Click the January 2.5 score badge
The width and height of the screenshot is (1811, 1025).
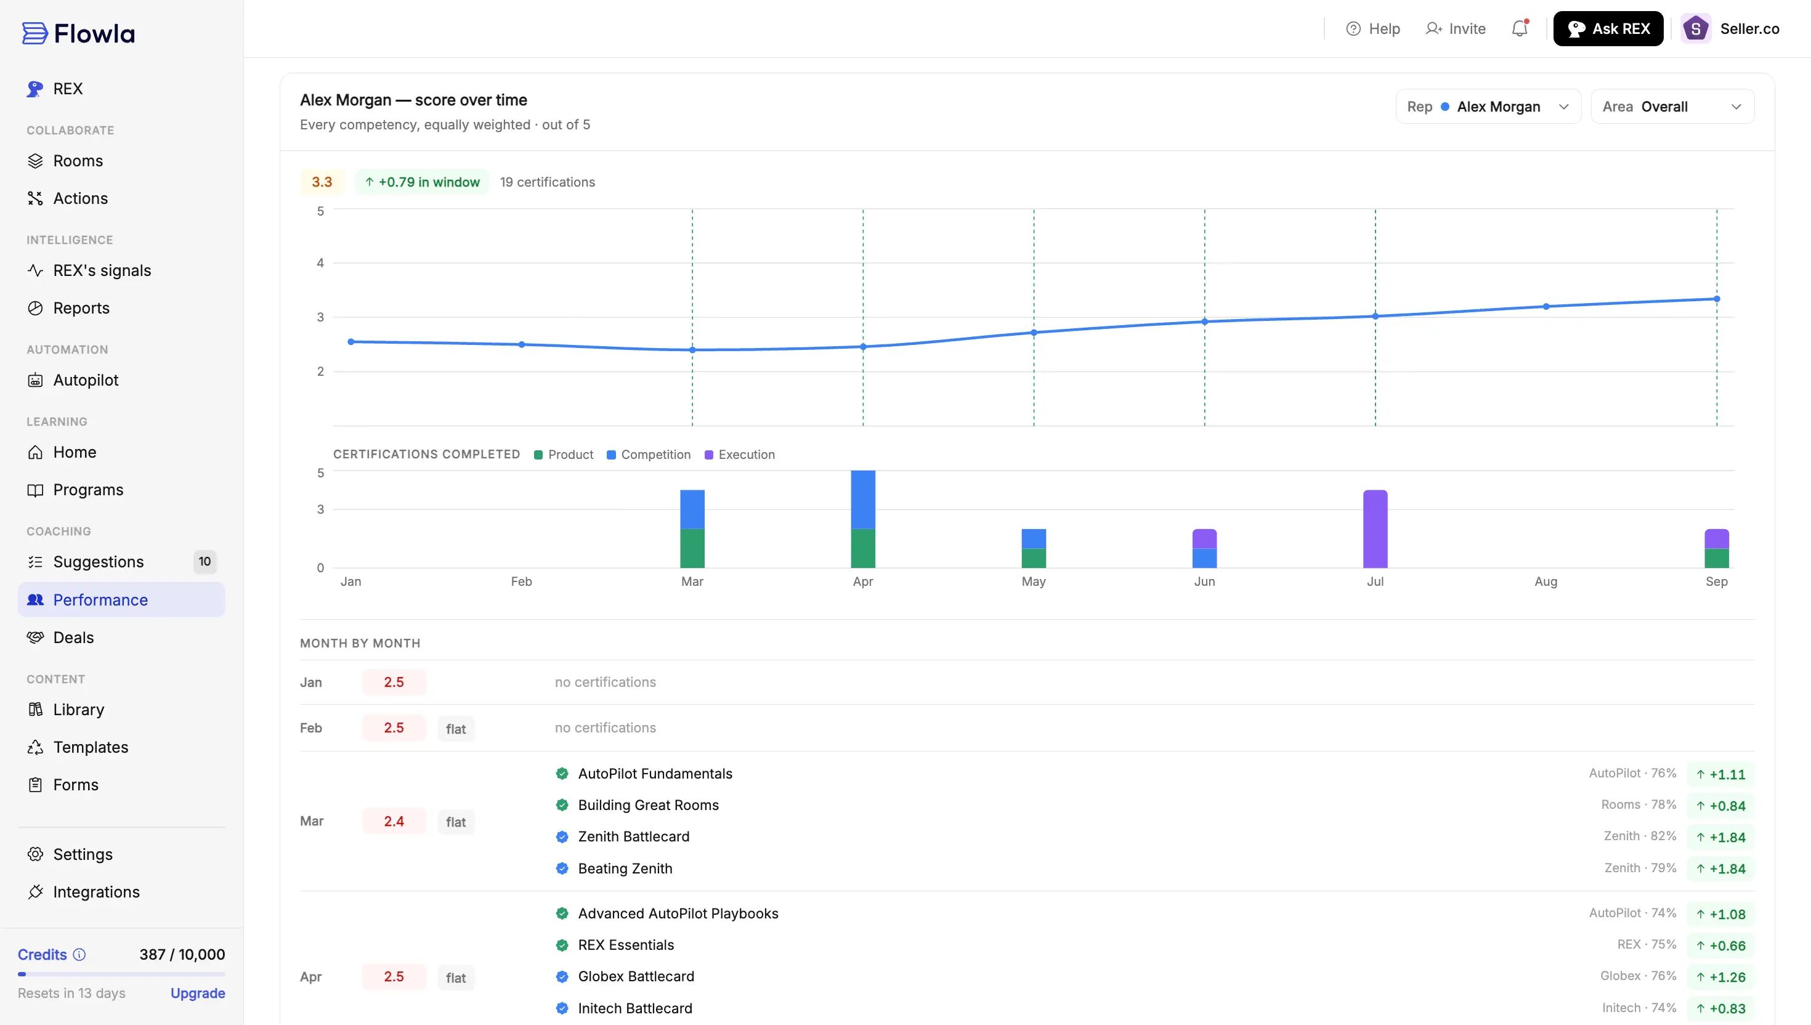pos(394,682)
